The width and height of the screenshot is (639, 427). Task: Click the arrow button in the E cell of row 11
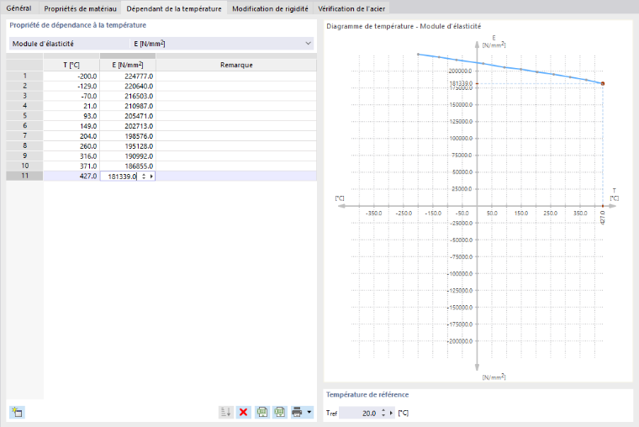coord(151,176)
